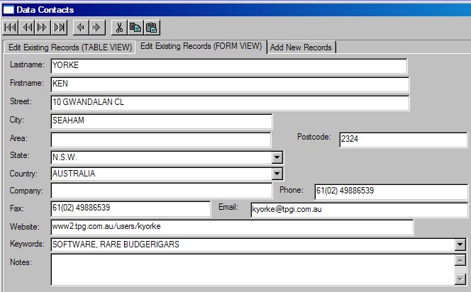Paste from clipboard icon

point(152,28)
